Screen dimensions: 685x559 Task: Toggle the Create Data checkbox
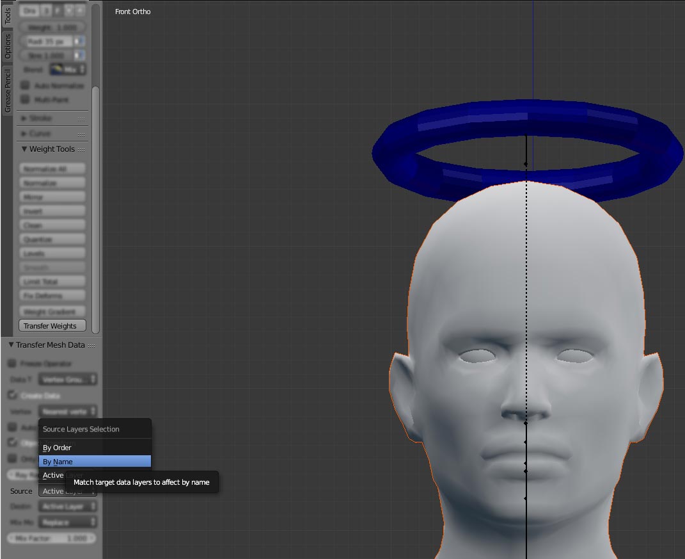[x=12, y=395]
